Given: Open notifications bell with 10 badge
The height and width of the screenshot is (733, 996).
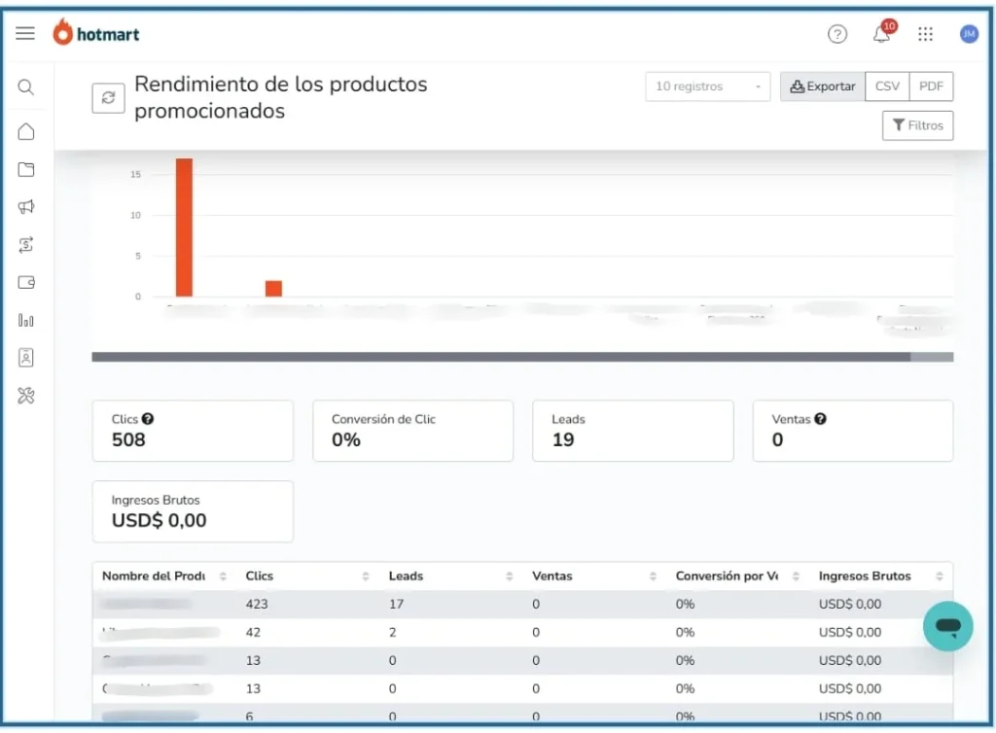Looking at the screenshot, I should tap(882, 34).
